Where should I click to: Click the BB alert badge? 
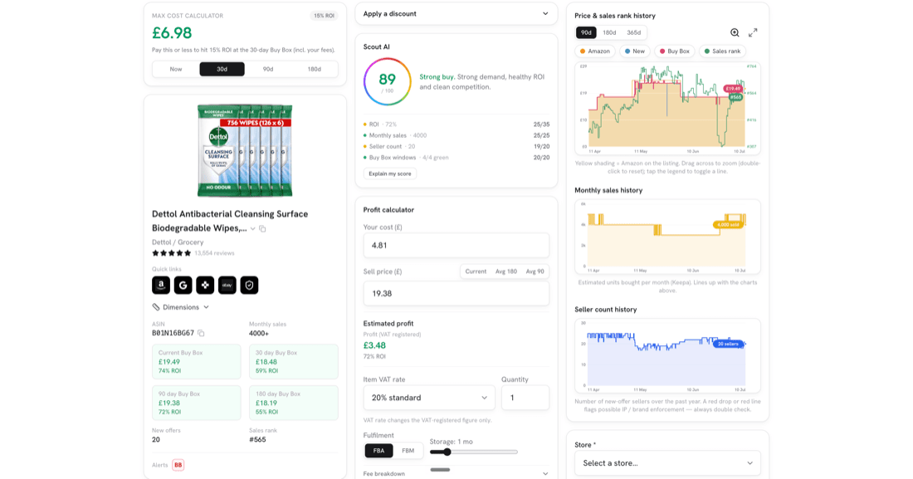pyautogui.click(x=178, y=465)
